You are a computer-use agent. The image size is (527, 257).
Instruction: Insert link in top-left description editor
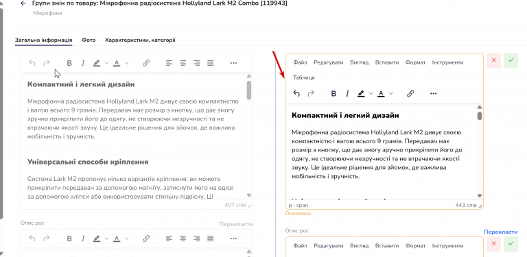pyautogui.click(x=146, y=63)
